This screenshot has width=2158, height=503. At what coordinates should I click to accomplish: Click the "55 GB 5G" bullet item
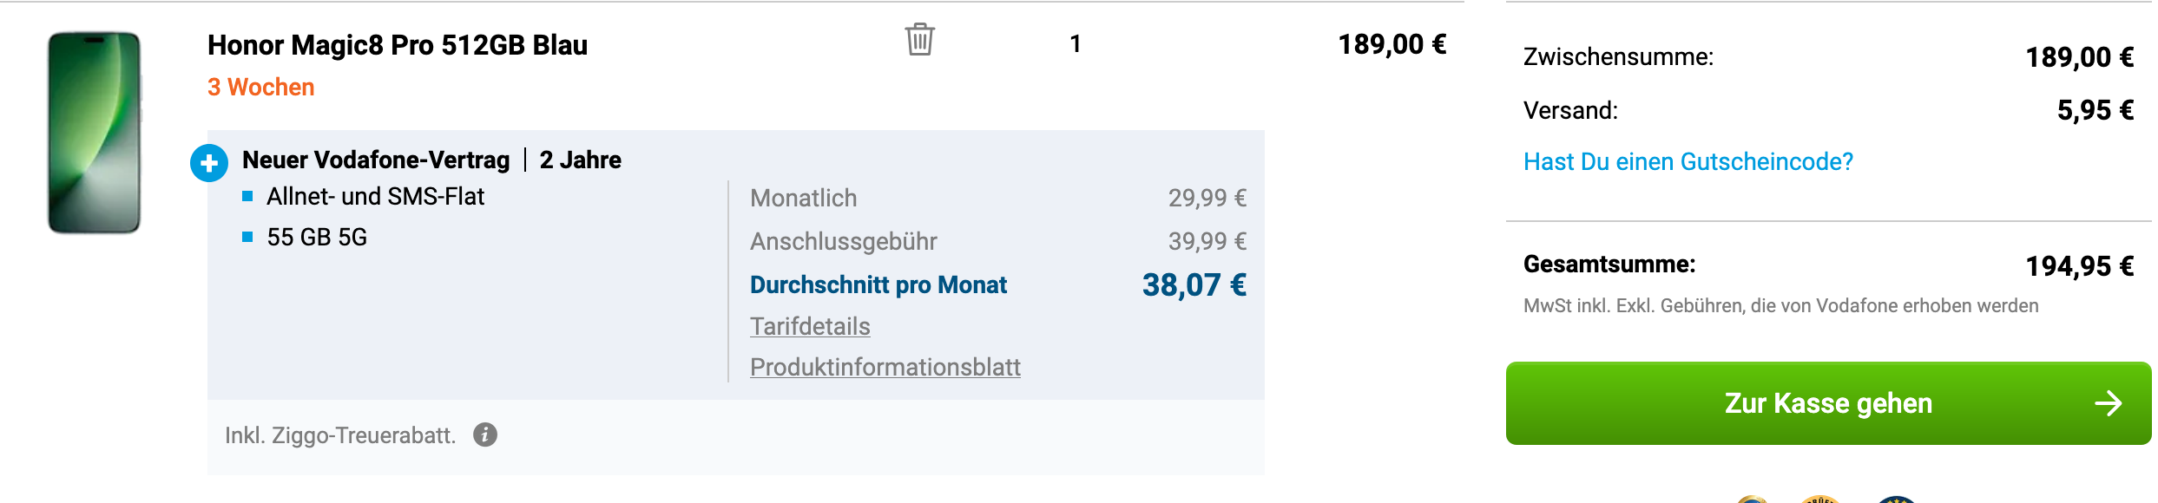[317, 238]
